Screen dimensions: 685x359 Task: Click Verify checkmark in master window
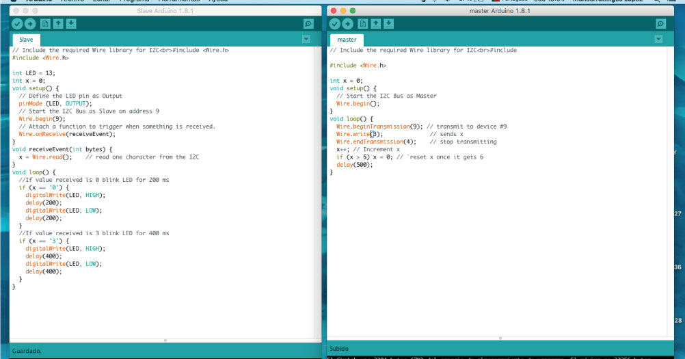334,24
